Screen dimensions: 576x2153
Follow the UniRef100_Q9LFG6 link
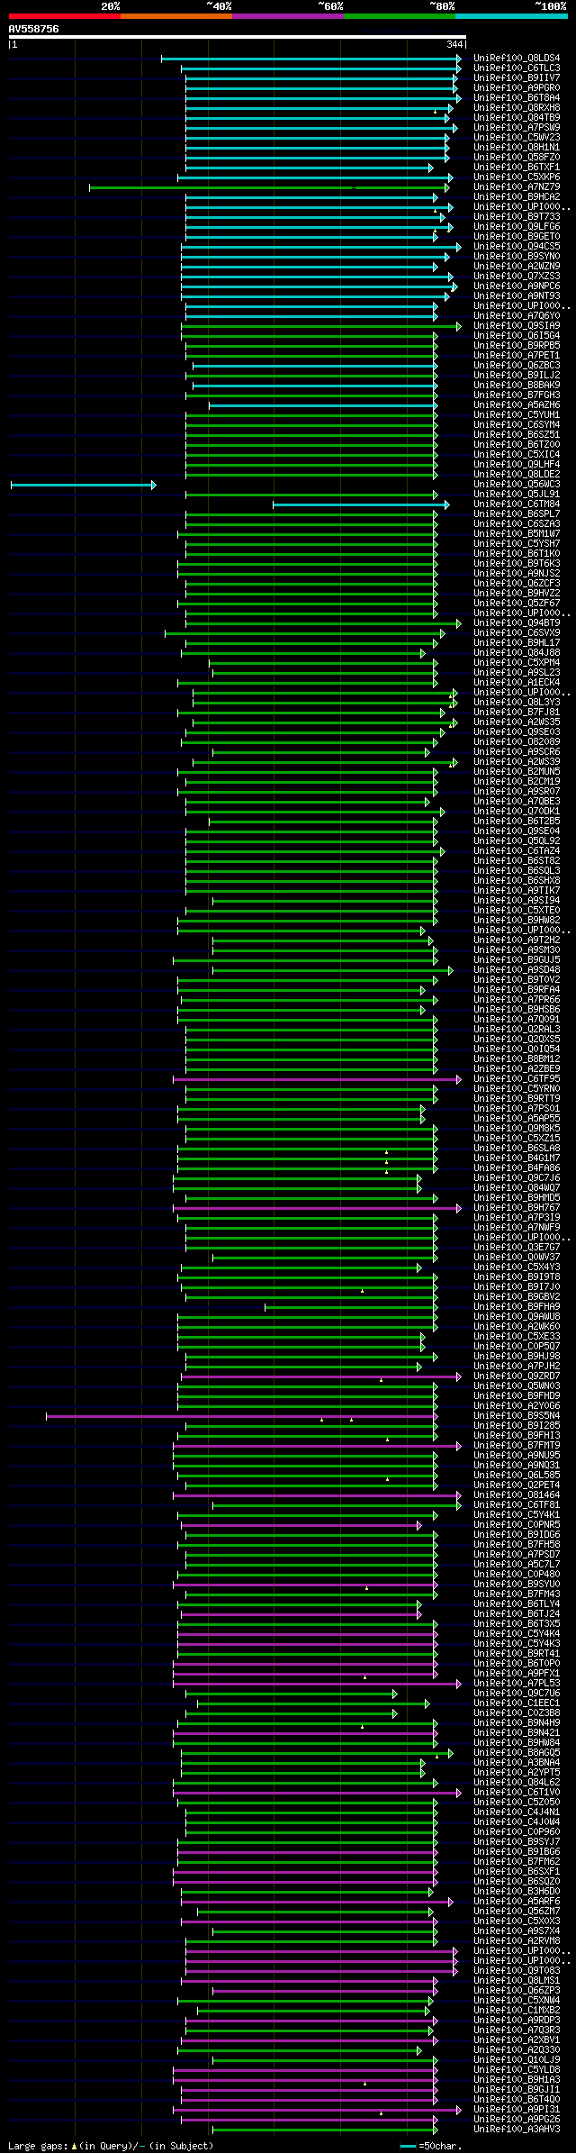coord(517,227)
